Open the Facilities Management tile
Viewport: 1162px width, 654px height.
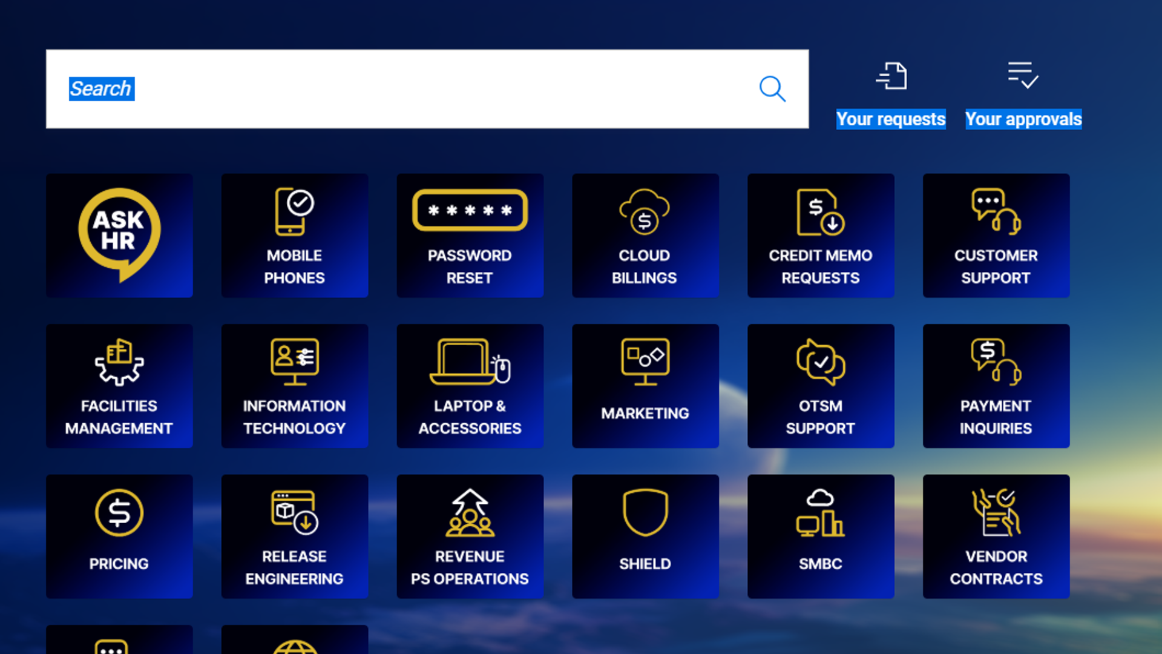pyautogui.click(x=119, y=386)
